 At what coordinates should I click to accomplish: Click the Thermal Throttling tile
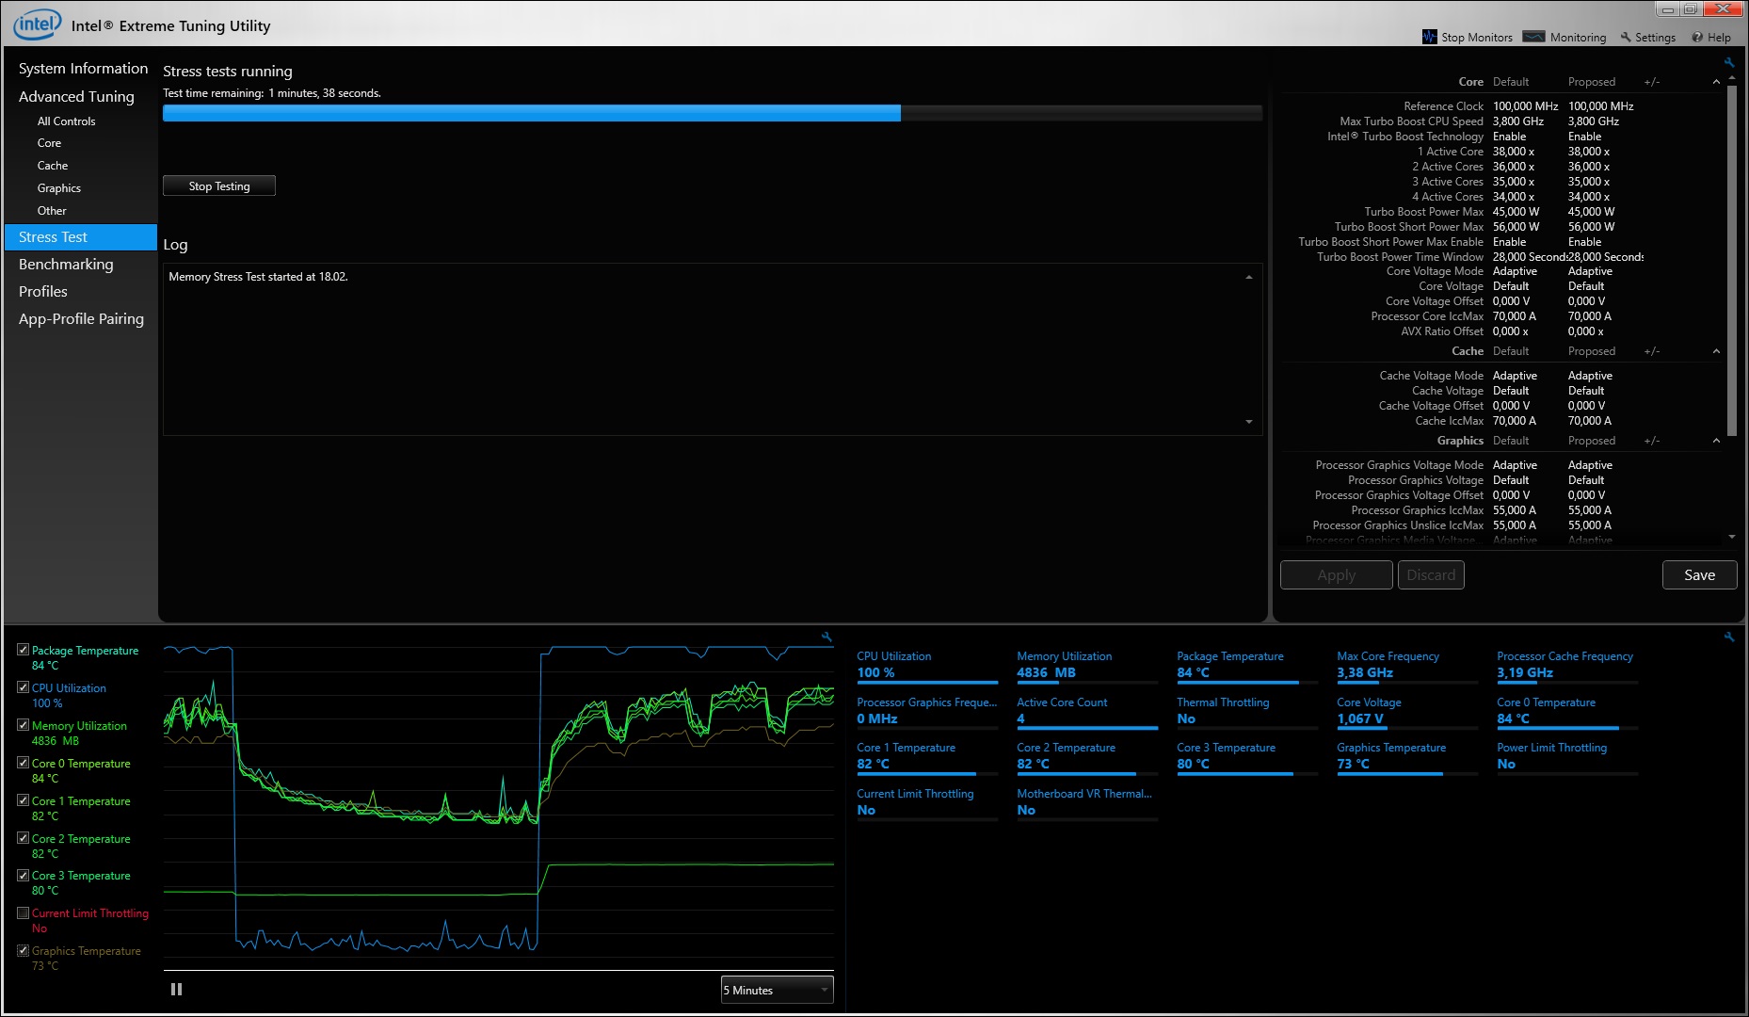tap(1246, 711)
